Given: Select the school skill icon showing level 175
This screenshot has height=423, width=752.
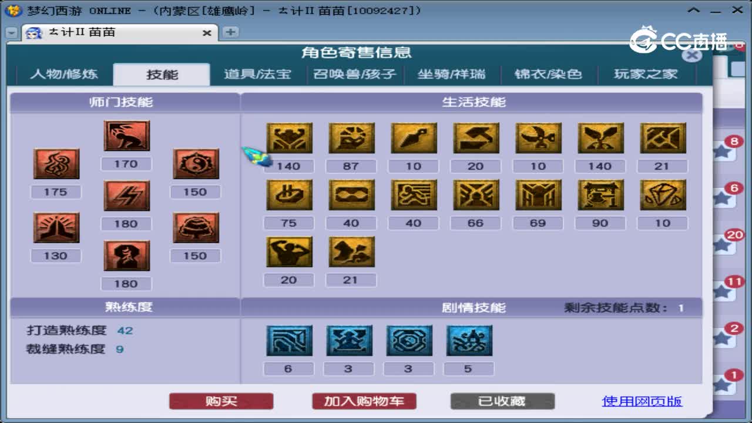Looking at the screenshot, I should 56,164.
